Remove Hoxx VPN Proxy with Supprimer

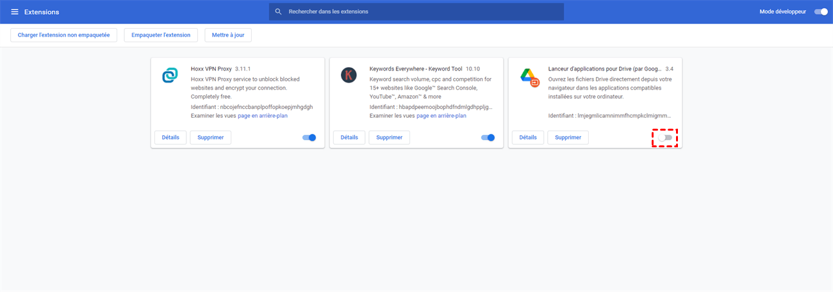point(210,137)
